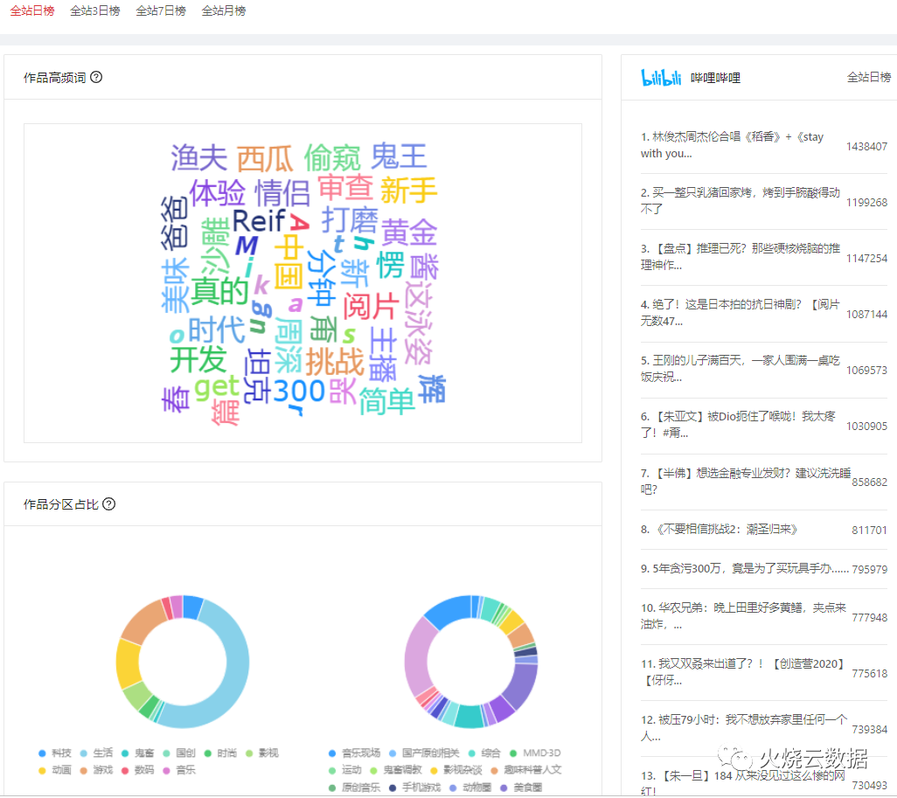This screenshot has width=897, height=798.
Task: Click the view count 1438407
Action: tap(866, 147)
